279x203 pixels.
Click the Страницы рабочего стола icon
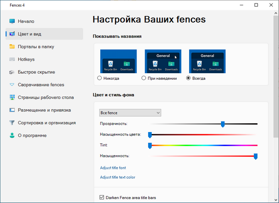pyautogui.click(x=12, y=98)
